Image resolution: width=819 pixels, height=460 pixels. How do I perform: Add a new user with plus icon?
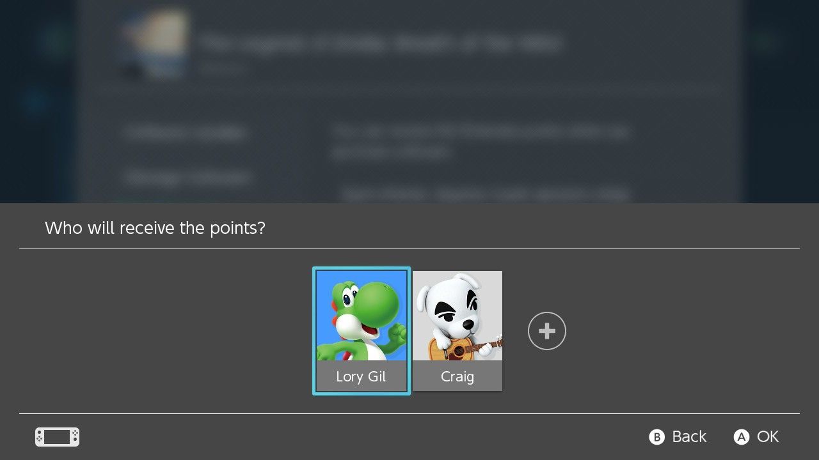(547, 331)
